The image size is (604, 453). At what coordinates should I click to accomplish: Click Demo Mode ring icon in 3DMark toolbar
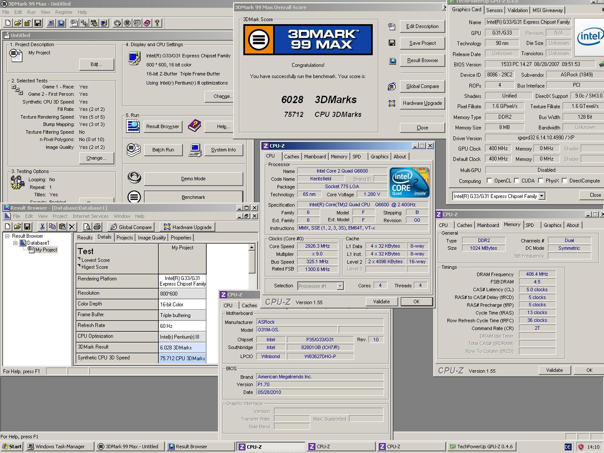[117, 23]
